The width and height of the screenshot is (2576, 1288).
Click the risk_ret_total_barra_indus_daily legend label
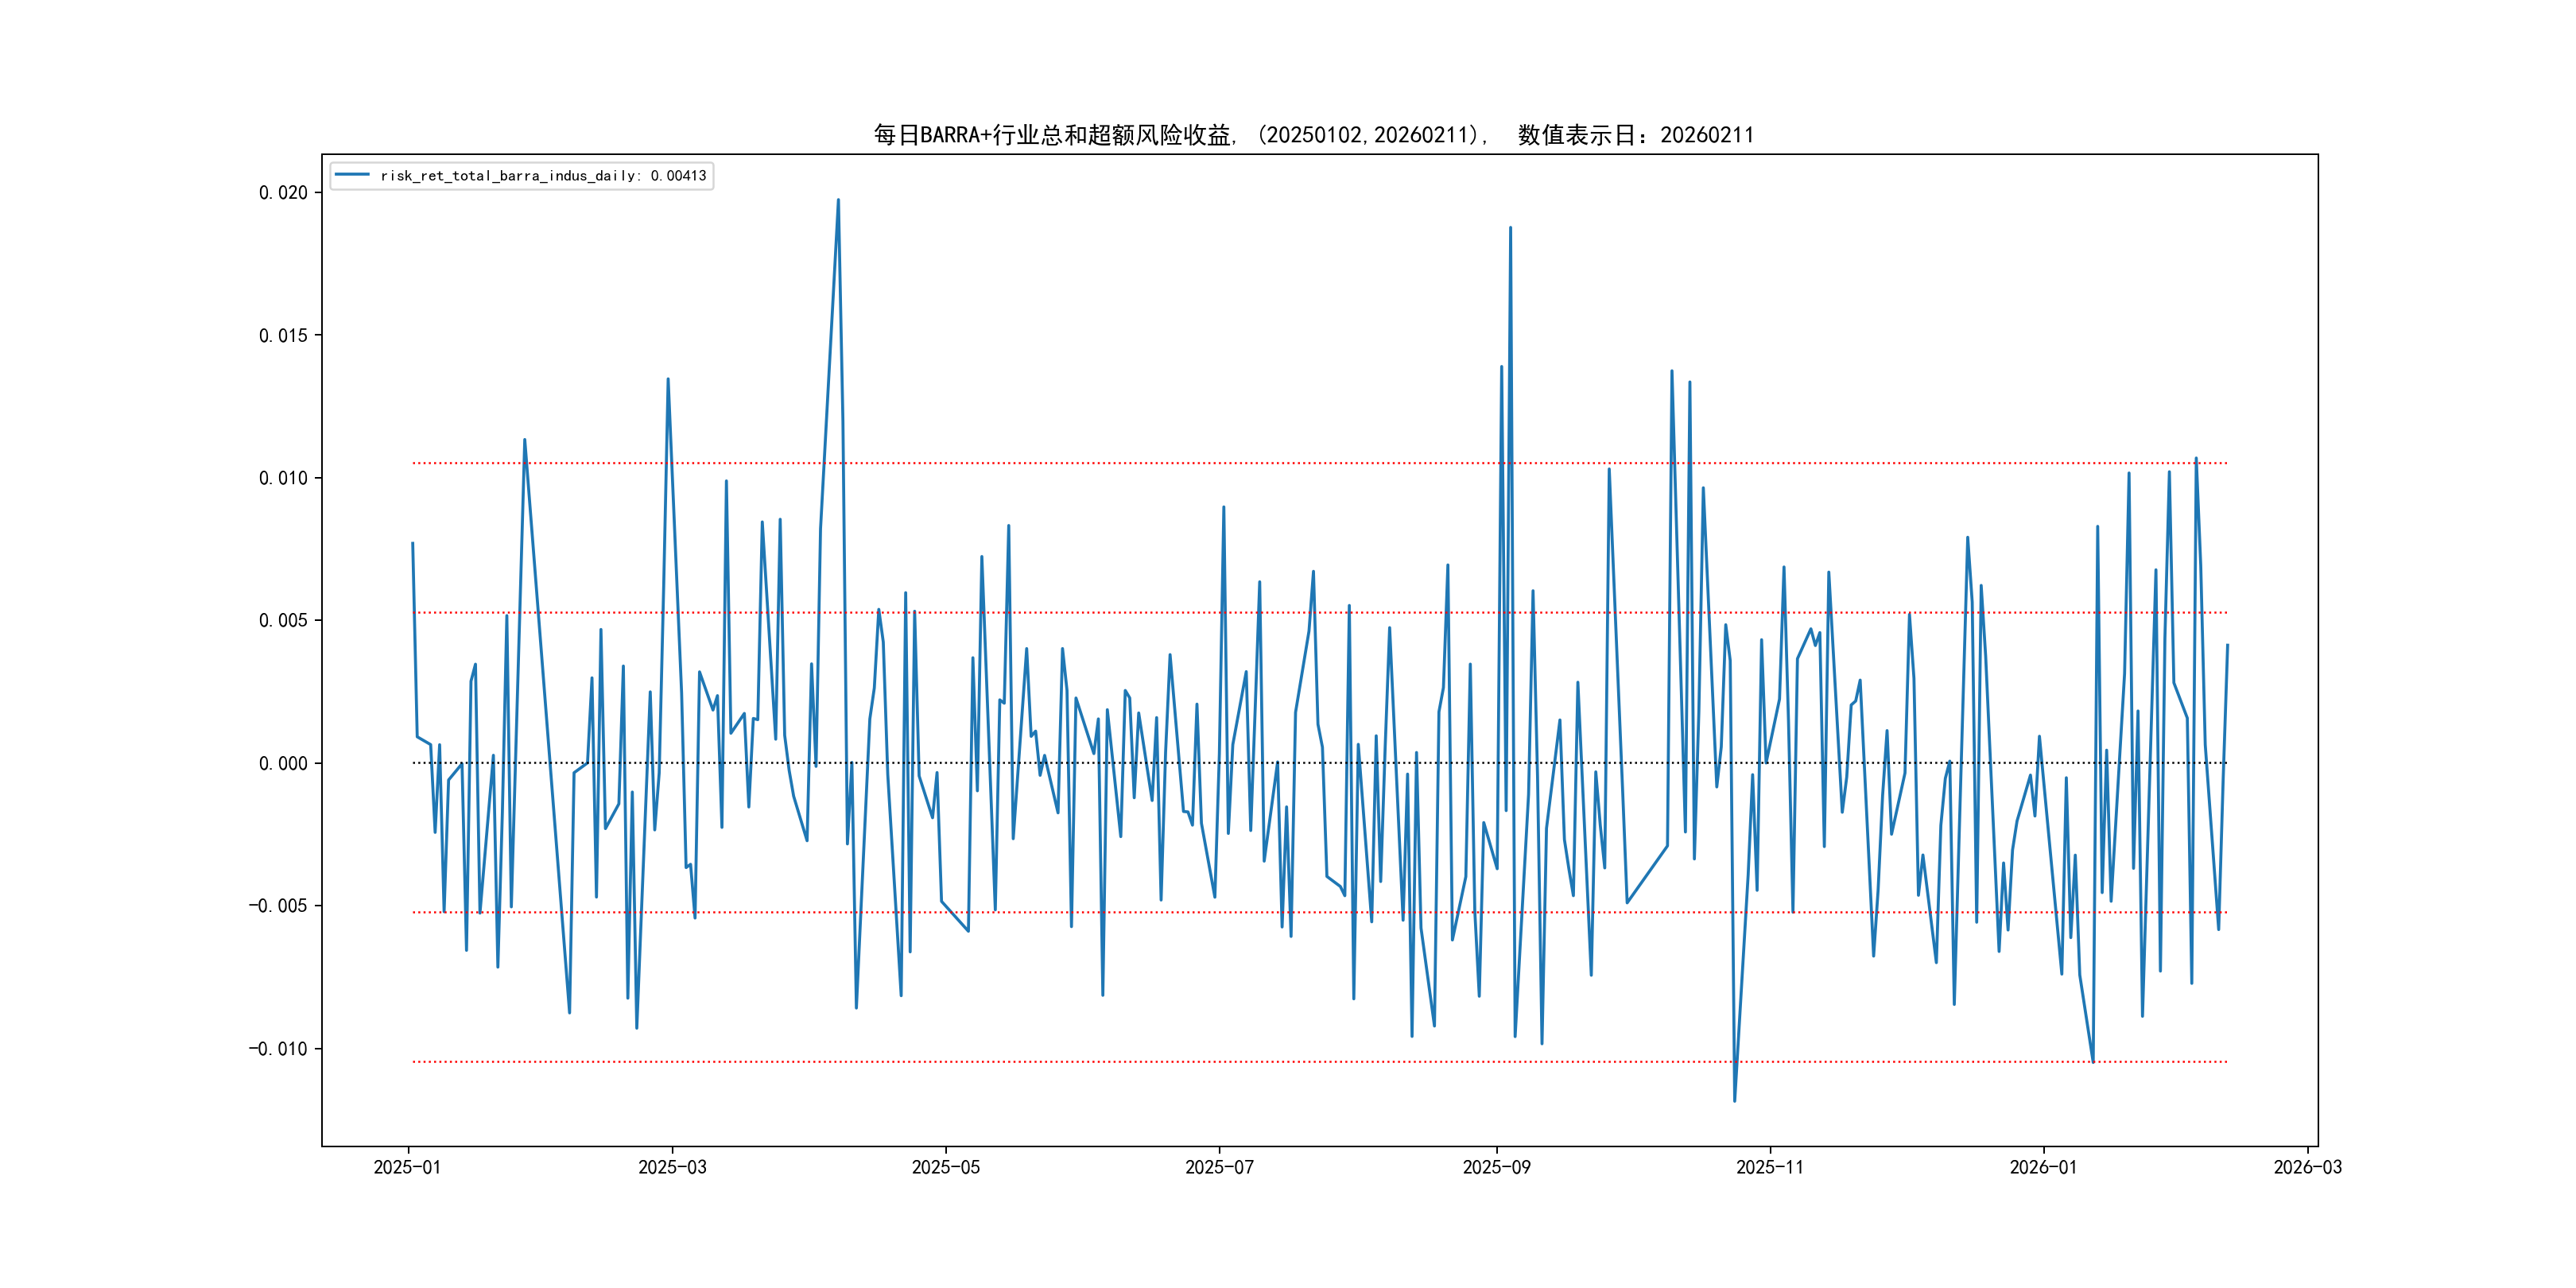(x=543, y=176)
